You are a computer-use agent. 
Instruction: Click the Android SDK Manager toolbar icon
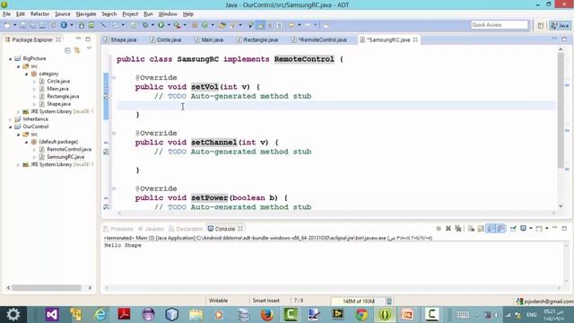(x=82, y=25)
